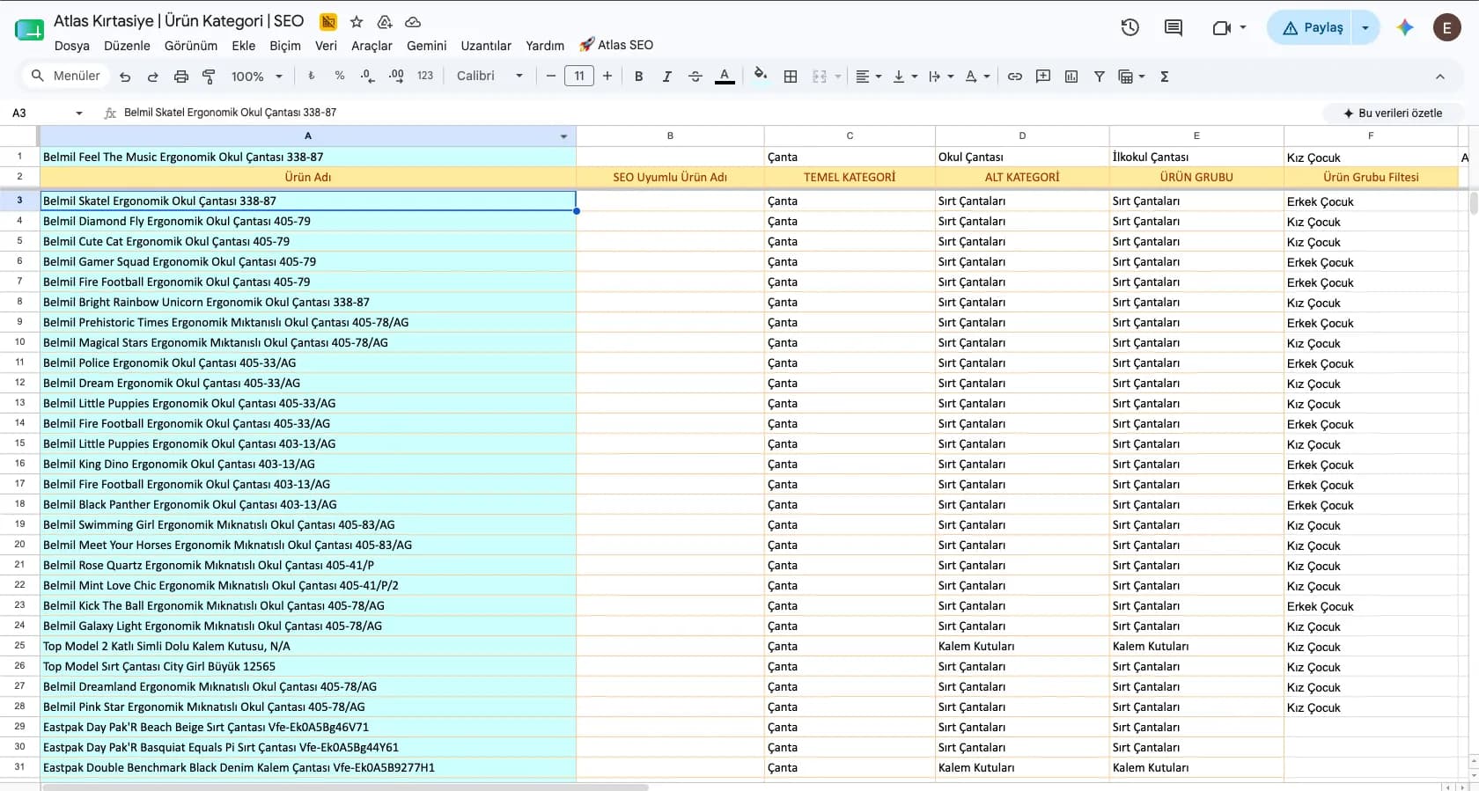This screenshot has width=1479, height=791.
Task: Open the zoom 100% dropdown
Action: pos(256,77)
